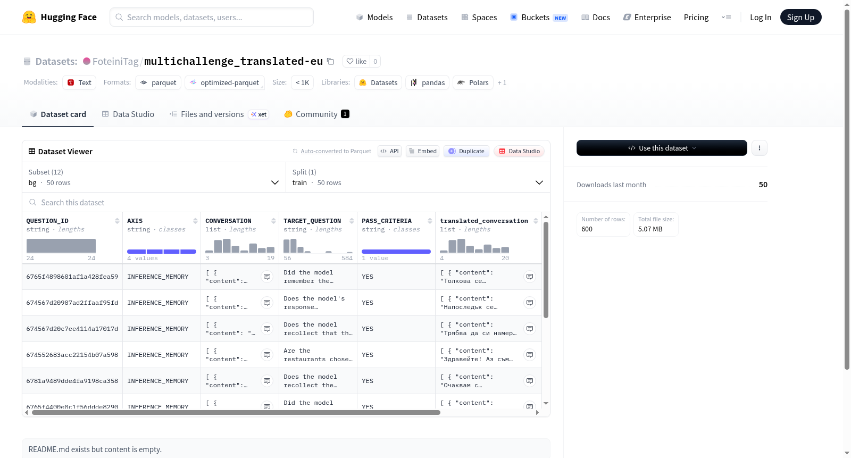Open the Data Studio tab
The width and height of the screenshot is (851, 458).
[128, 114]
